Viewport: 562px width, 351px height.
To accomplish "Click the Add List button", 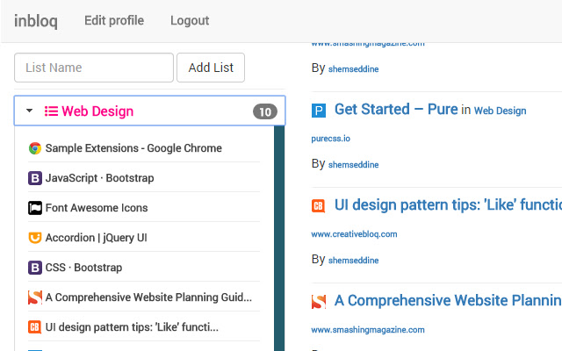I will pyautogui.click(x=211, y=68).
